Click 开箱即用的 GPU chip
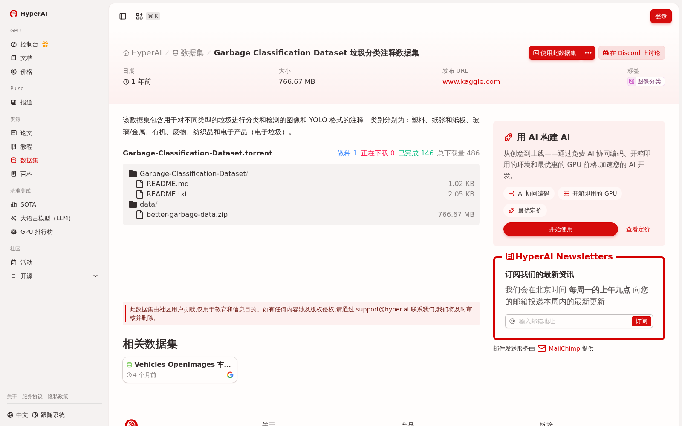Screen dimensions: 682x426 coord(590,193)
